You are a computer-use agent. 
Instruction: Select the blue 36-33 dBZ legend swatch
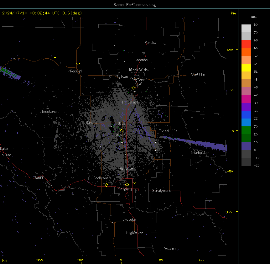(246, 114)
